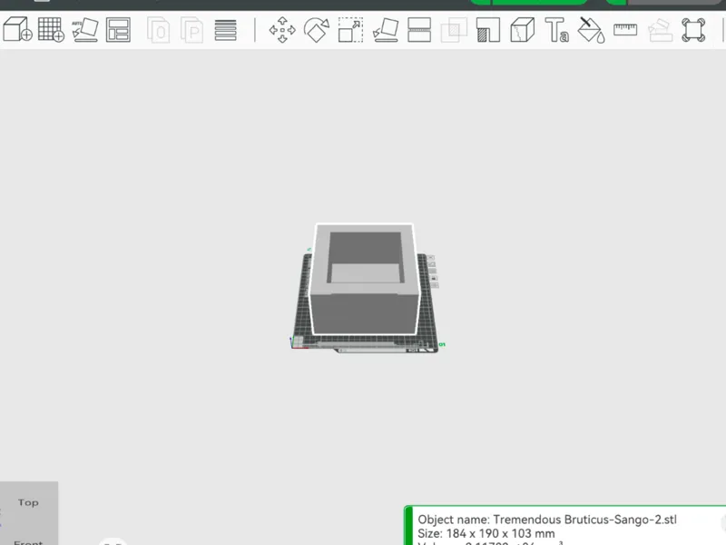Add a new plate with grid-plus icon
Image resolution: width=726 pixels, height=545 pixels.
pyautogui.click(x=51, y=30)
